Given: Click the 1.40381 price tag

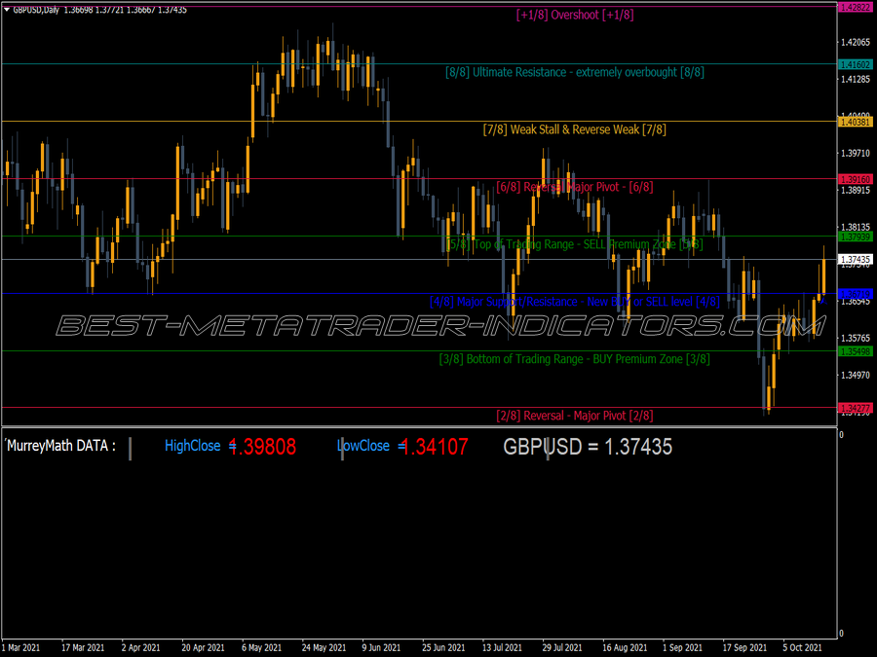Looking at the screenshot, I should (x=856, y=122).
